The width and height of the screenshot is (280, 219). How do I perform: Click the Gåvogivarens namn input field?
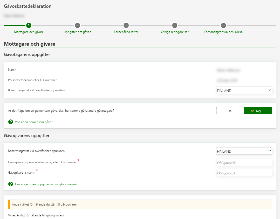(x=244, y=173)
